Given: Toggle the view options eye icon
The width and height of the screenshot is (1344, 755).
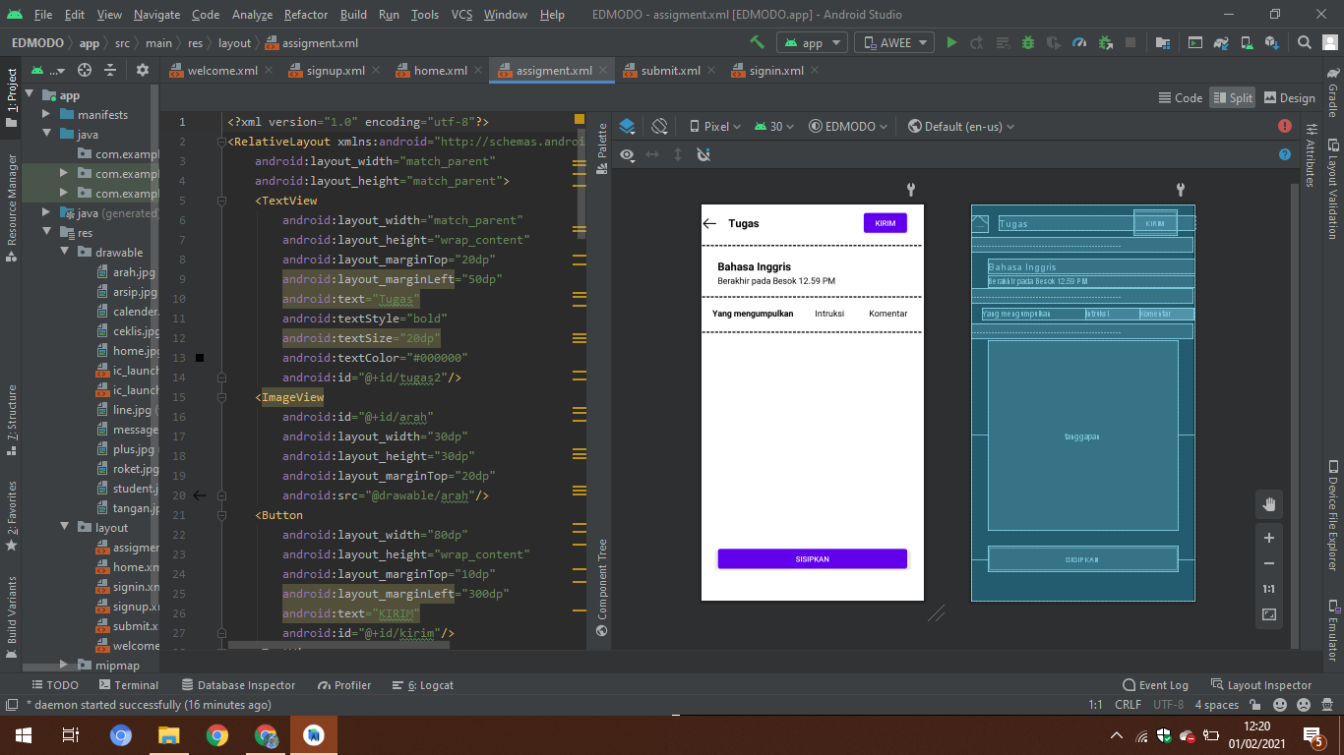Looking at the screenshot, I should pyautogui.click(x=627, y=154).
